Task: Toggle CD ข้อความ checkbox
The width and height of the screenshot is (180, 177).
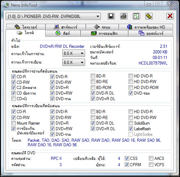Action: 13,93
